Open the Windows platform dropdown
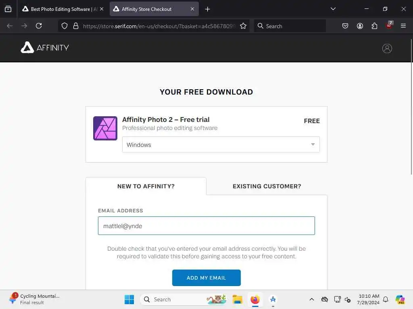413x309 pixels. pos(221,144)
